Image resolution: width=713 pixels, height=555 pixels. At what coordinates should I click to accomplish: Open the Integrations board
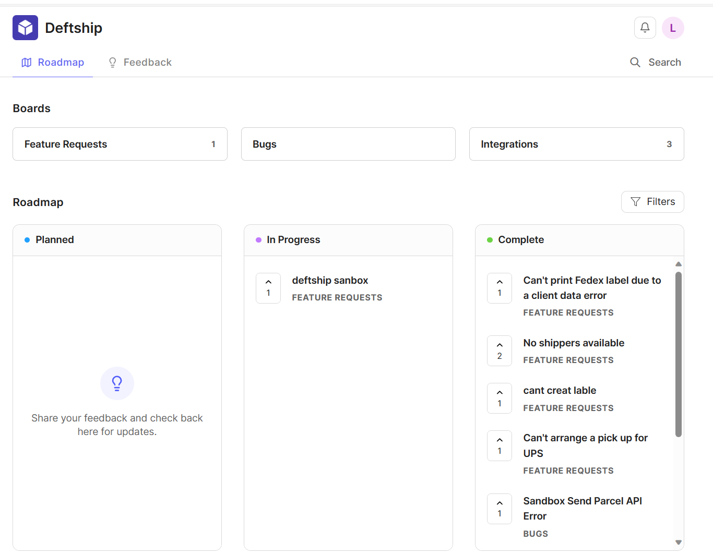pyautogui.click(x=577, y=144)
